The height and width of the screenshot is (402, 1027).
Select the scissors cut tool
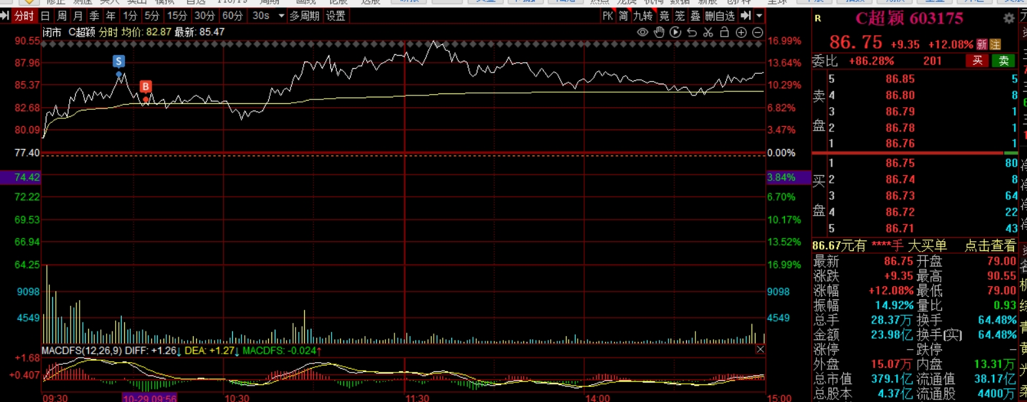tap(708, 32)
